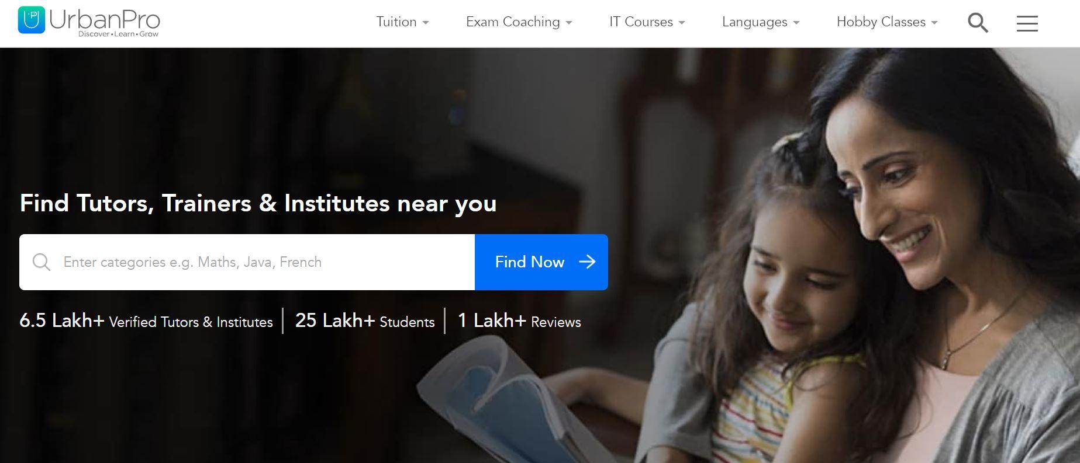Click the UrbanPro shield logo icon
The image size is (1080, 463).
coord(31,20)
